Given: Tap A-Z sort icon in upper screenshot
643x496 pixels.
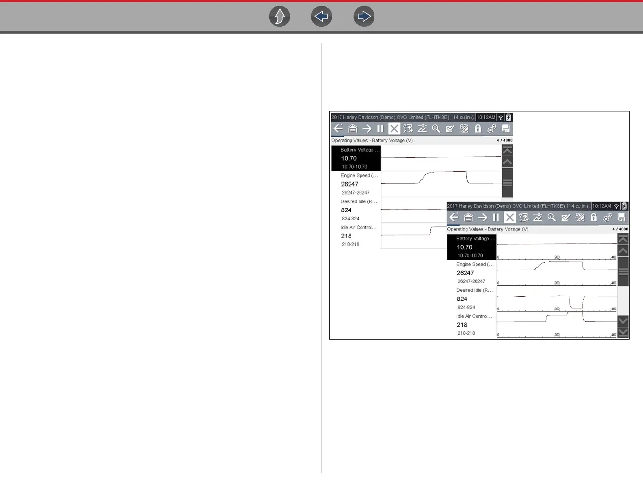Looking at the screenshot, I should (408, 128).
